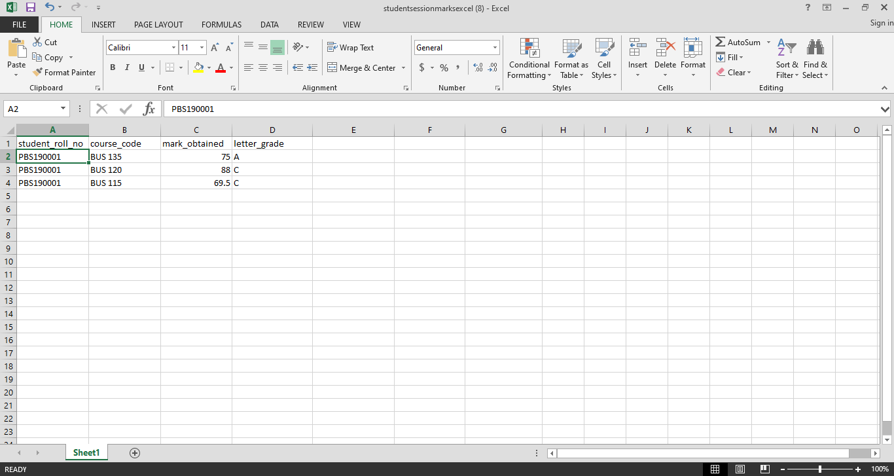Open Conditional Formatting menu
This screenshot has width=894, height=476.
pos(529,58)
